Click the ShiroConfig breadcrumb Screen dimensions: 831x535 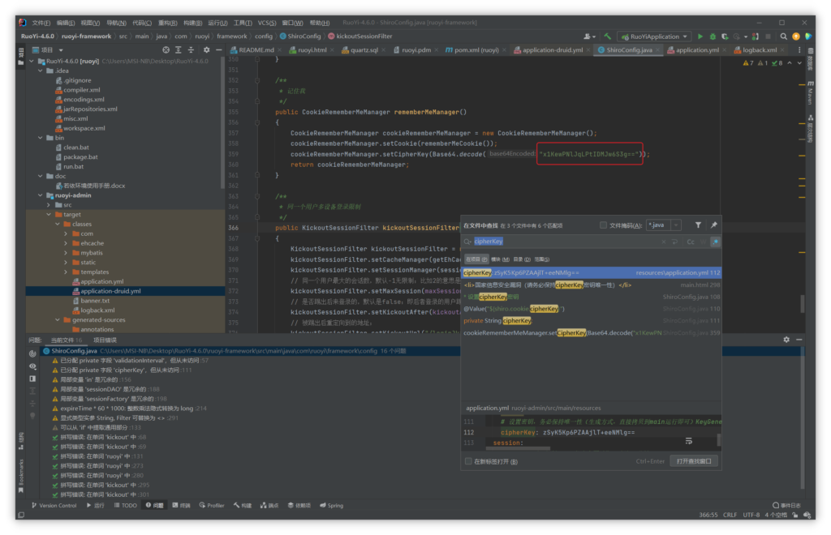tap(300, 36)
